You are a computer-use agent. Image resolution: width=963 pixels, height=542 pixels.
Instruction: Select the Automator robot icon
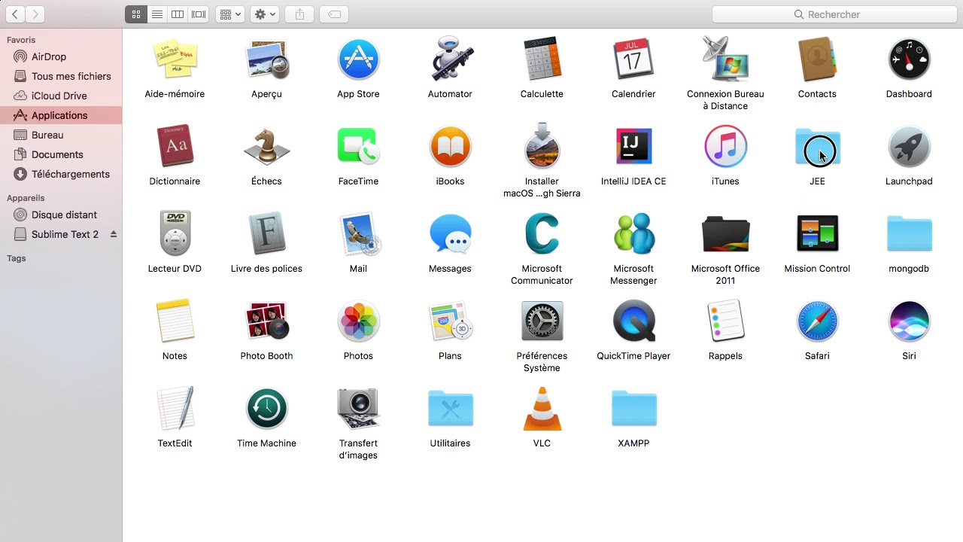click(x=450, y=59)
